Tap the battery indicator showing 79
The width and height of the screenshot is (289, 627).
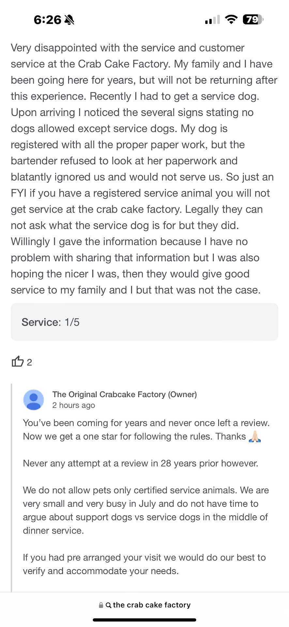[x=253, y=20]
